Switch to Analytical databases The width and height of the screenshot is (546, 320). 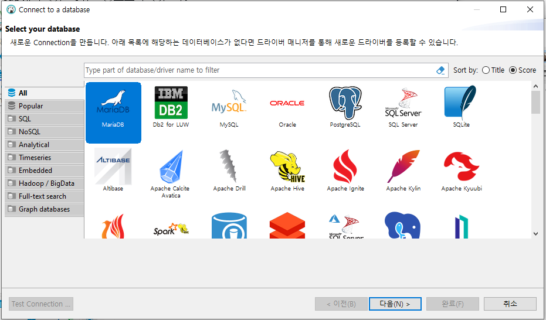tap(45, 144)
